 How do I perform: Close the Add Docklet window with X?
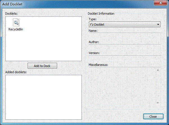[x=160, y=3]
